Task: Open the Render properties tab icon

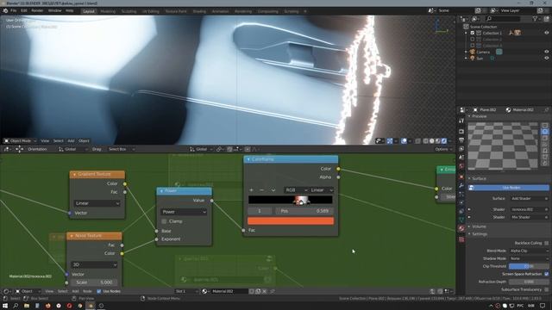Action: 461,131
